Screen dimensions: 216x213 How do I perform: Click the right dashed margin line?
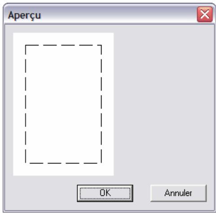tap(101, 104)
